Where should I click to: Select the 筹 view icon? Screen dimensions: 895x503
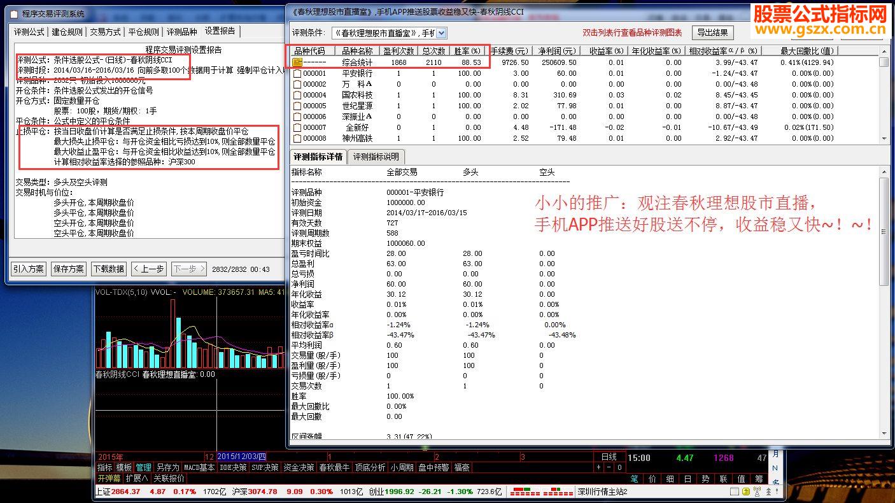tap(759, 479)
